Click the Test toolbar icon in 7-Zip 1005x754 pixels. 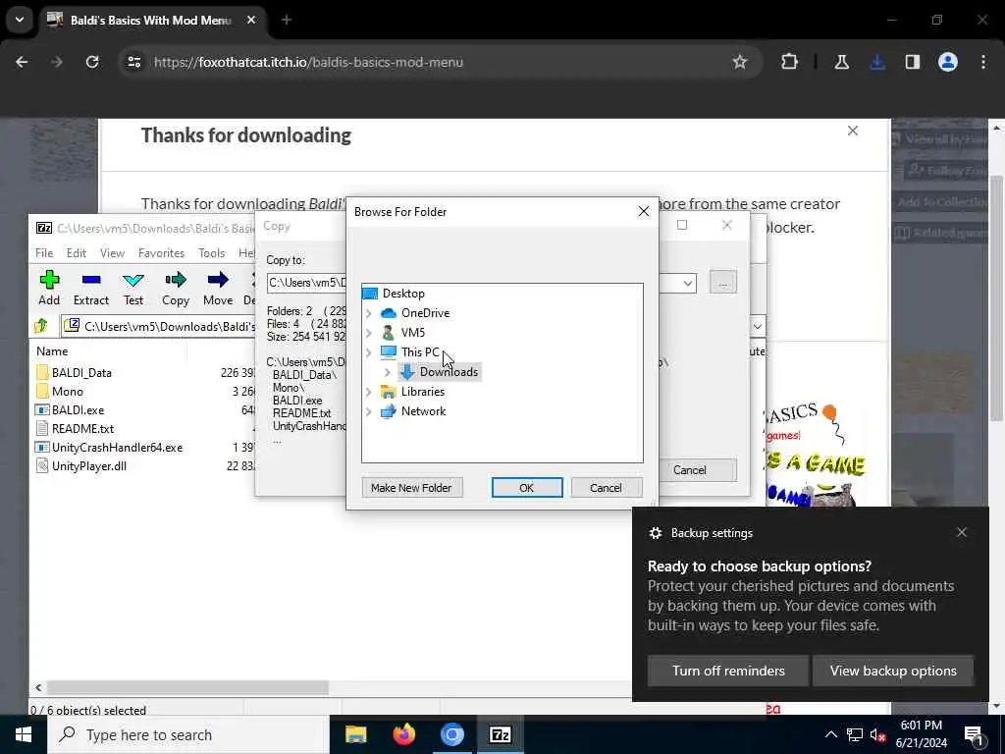[133, 288]
